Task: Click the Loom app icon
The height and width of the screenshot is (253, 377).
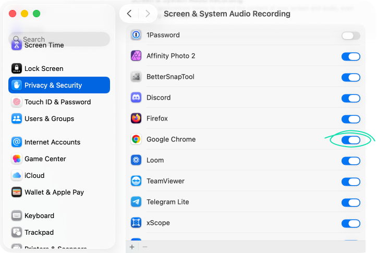Action: [136, 160]
